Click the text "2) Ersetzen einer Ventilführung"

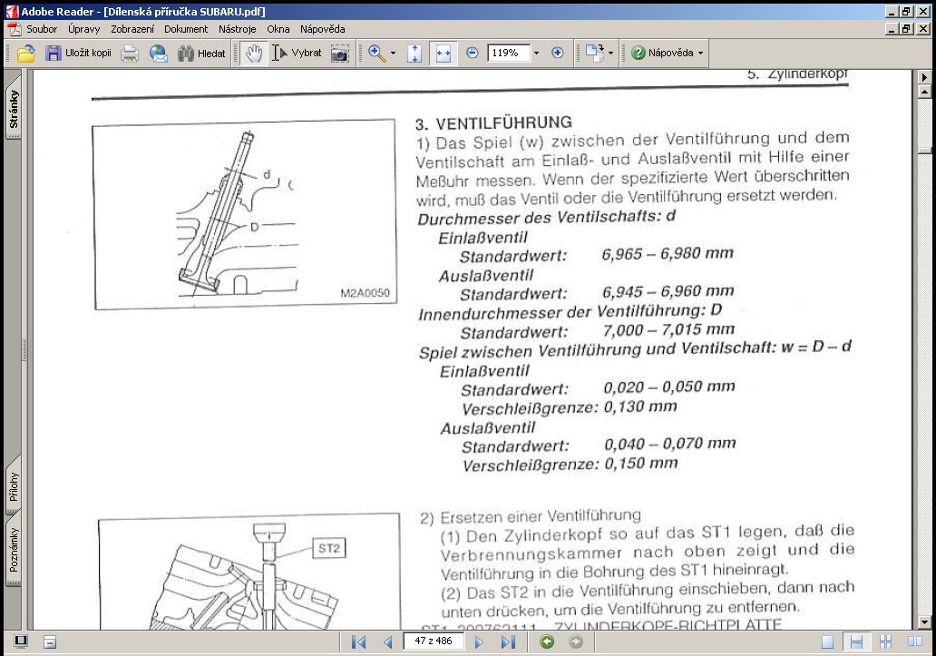pyautogui.click(x=531, y=516)
